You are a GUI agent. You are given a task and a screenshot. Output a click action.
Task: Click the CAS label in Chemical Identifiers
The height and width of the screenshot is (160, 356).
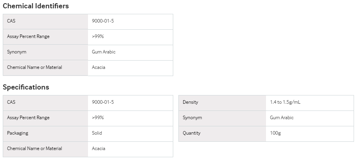[x=11, y=21]
